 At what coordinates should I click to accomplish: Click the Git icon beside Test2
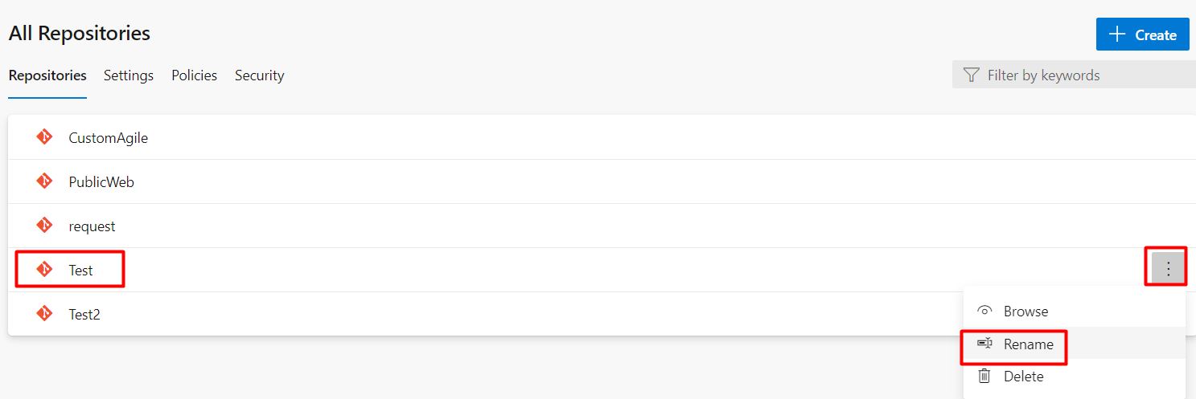(x=44, y=314)
